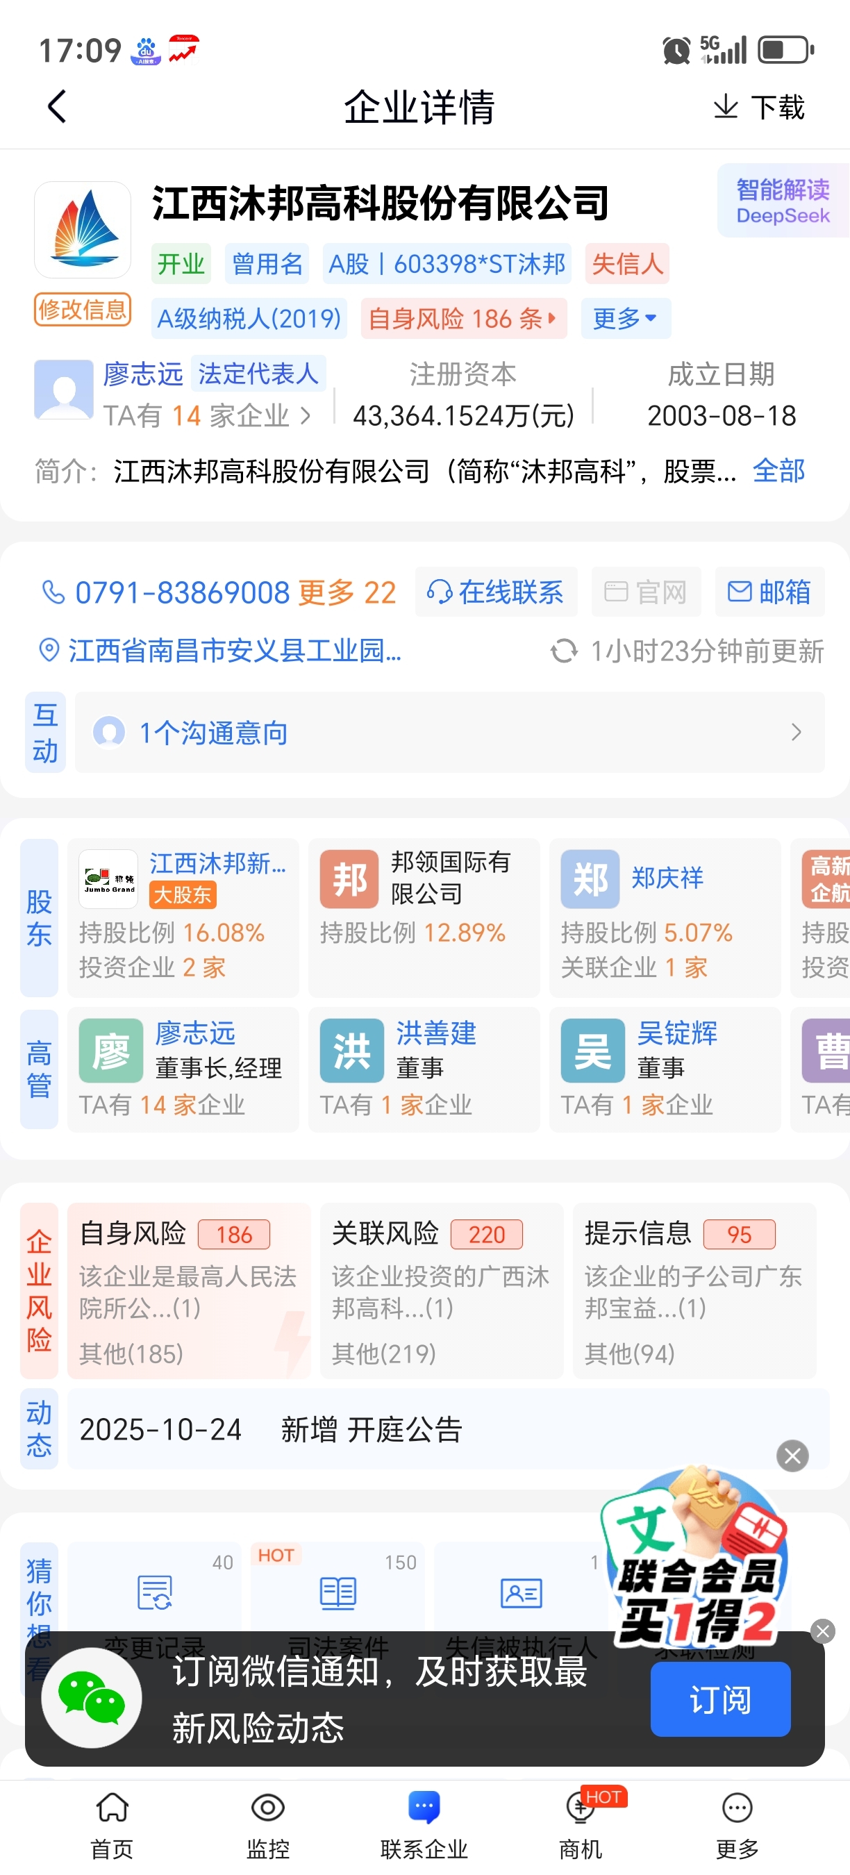Open 失信被执行人 ID card icon

[521, 1594]
